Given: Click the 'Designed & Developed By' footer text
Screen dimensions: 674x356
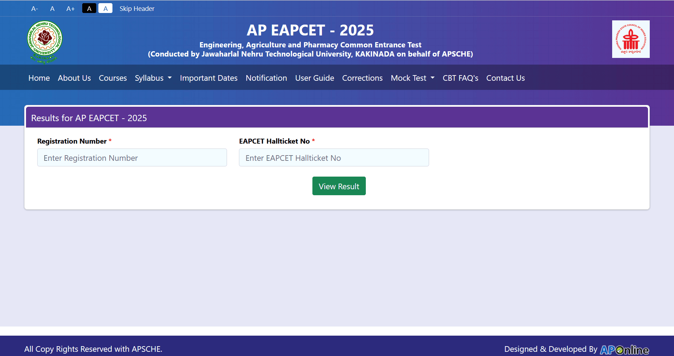Looking at the screenshot, I should click(x=551, y=349).
